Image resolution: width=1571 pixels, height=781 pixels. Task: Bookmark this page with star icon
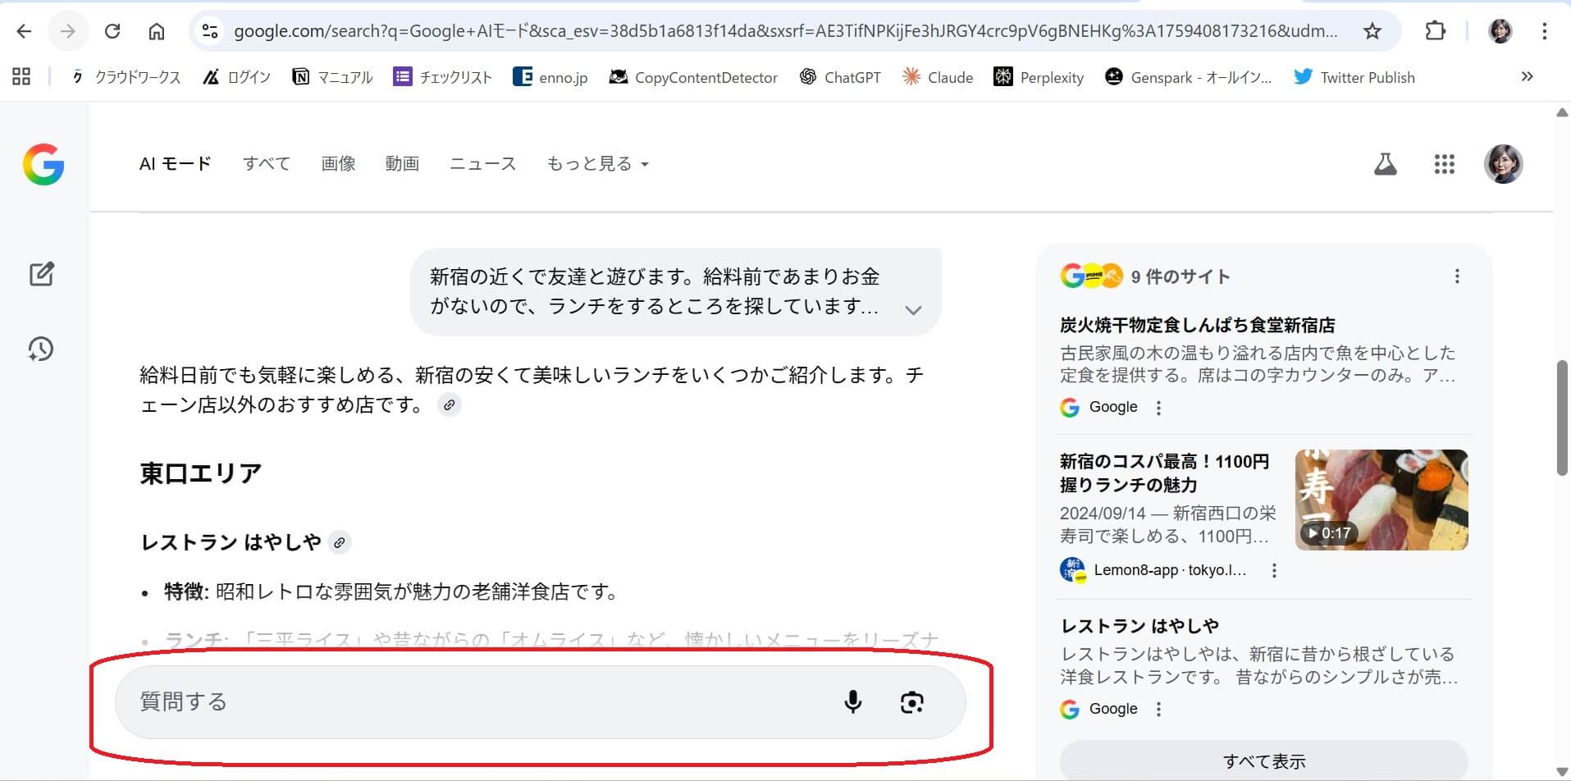pyautogui.click(x=1372, y=31)
